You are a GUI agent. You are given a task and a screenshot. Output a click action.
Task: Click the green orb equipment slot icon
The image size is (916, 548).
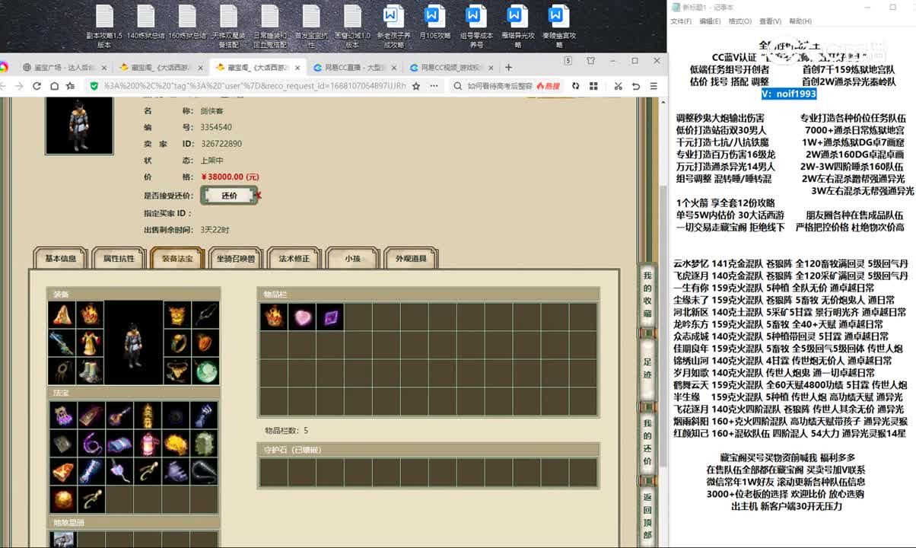point(205,371)
